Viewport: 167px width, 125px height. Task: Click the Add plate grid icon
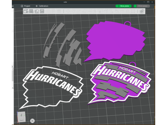tap(31, 11)
